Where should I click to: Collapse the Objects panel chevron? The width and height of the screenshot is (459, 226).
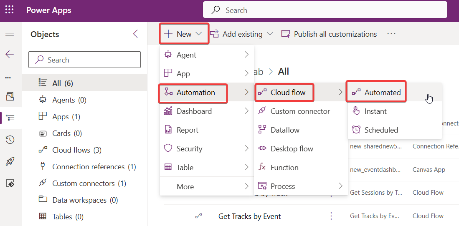135,34
